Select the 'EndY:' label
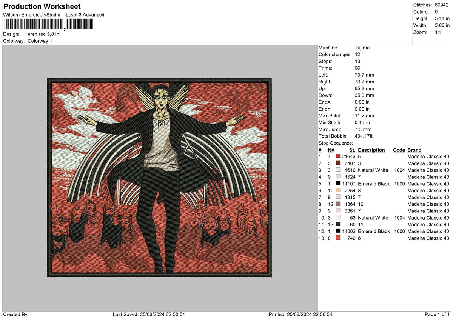The height and width of the screenshot is (320, 453). click(325, 109)
